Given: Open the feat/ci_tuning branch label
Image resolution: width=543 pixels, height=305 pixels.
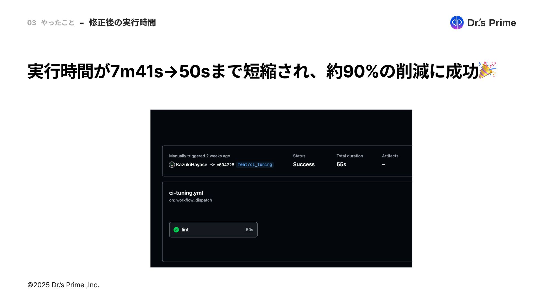Looking at the screenshot, I should (x=255, y=165).
